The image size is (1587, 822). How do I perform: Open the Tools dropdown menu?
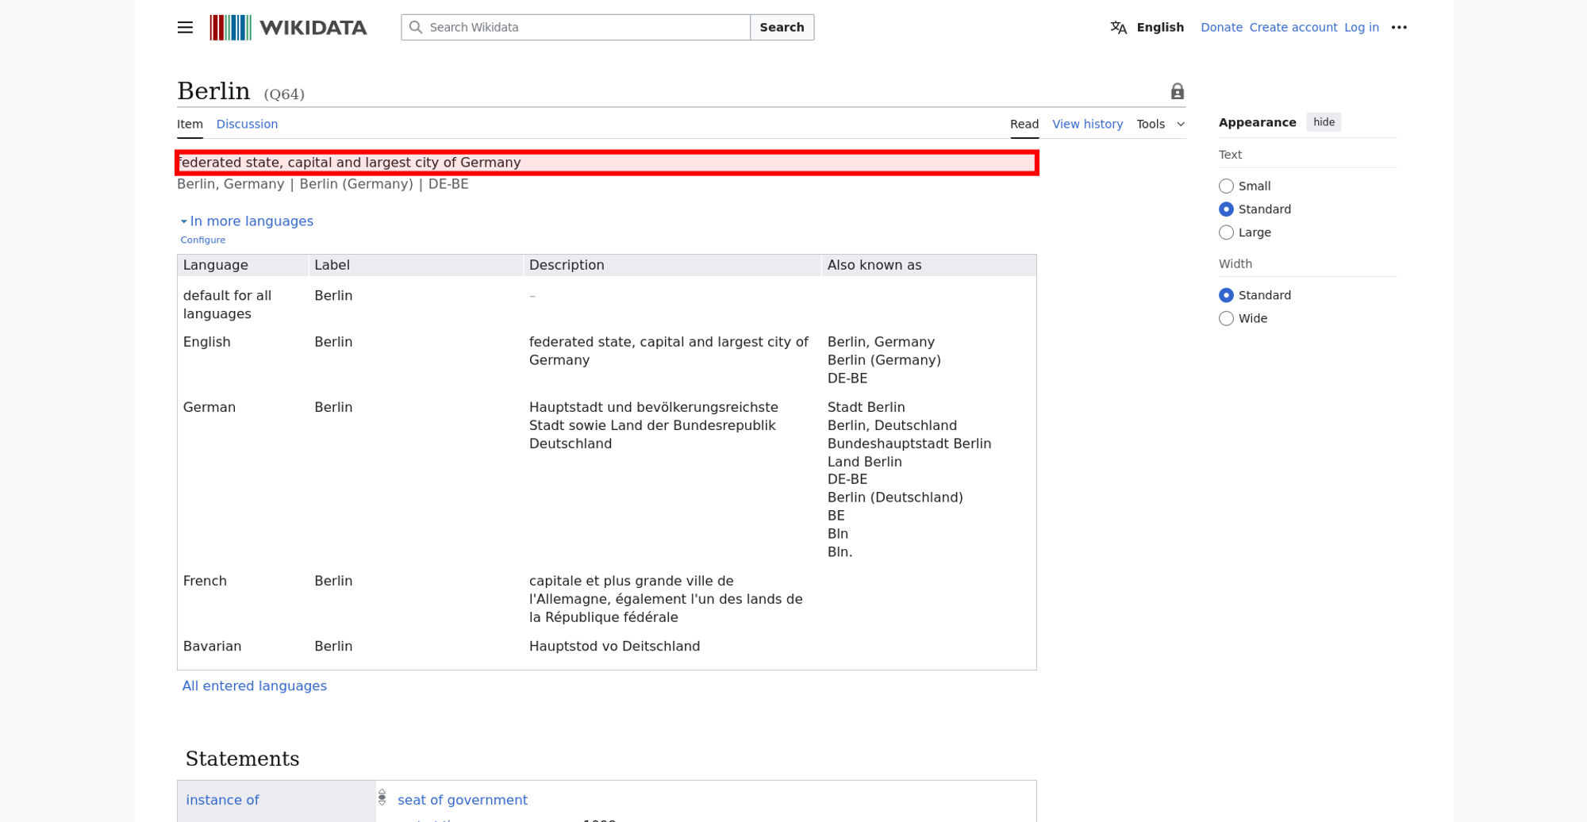1160,124
